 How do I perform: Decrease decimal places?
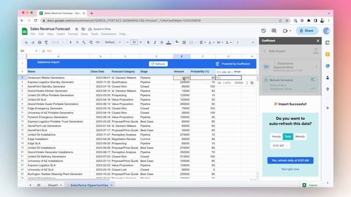pos(84,43)
